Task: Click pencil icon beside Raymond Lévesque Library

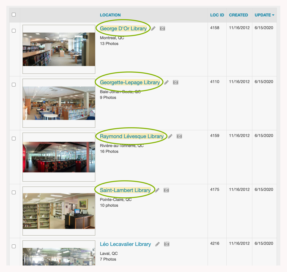Action: (170, 136)
